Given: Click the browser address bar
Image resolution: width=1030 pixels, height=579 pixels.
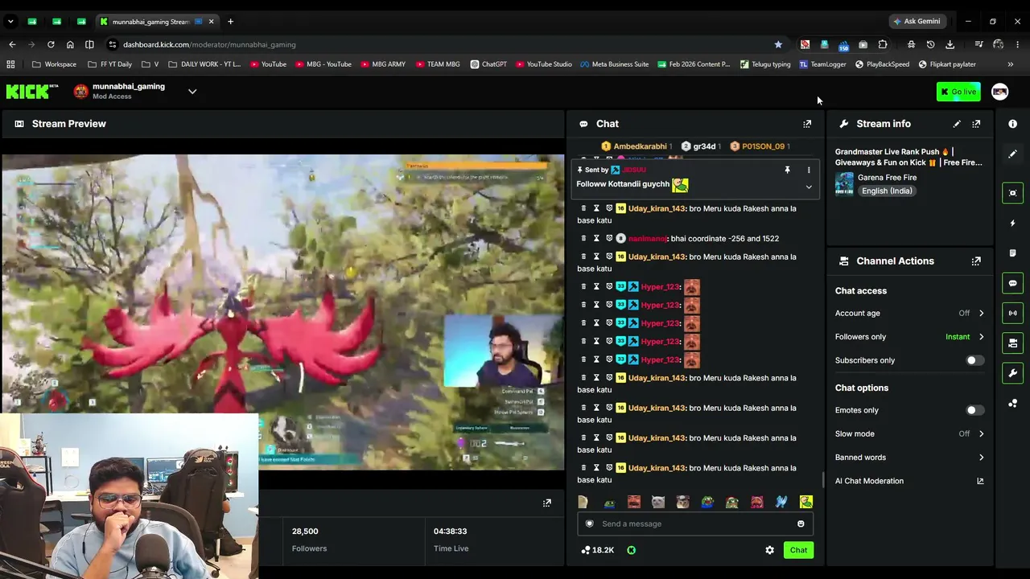Looking at the screenshot, I should [x=443, y=44].
